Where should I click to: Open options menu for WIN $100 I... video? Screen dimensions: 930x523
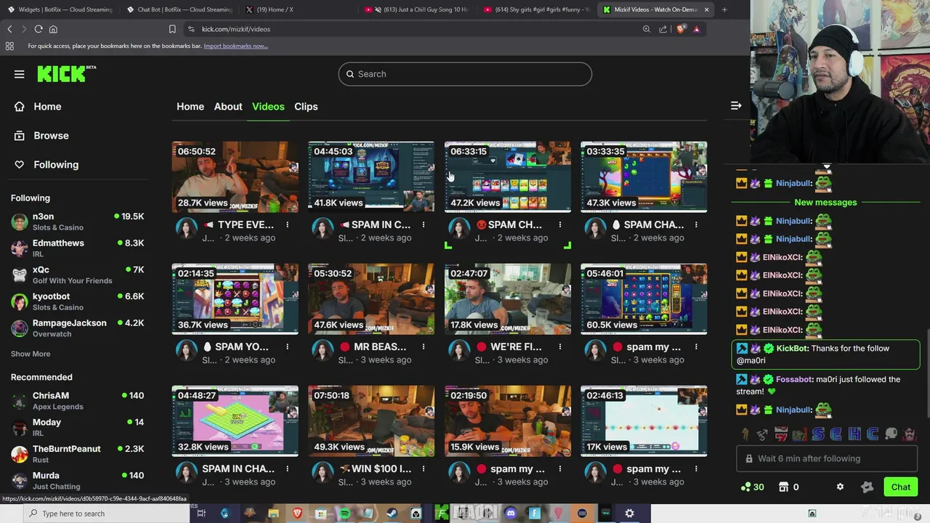point(424,469)
